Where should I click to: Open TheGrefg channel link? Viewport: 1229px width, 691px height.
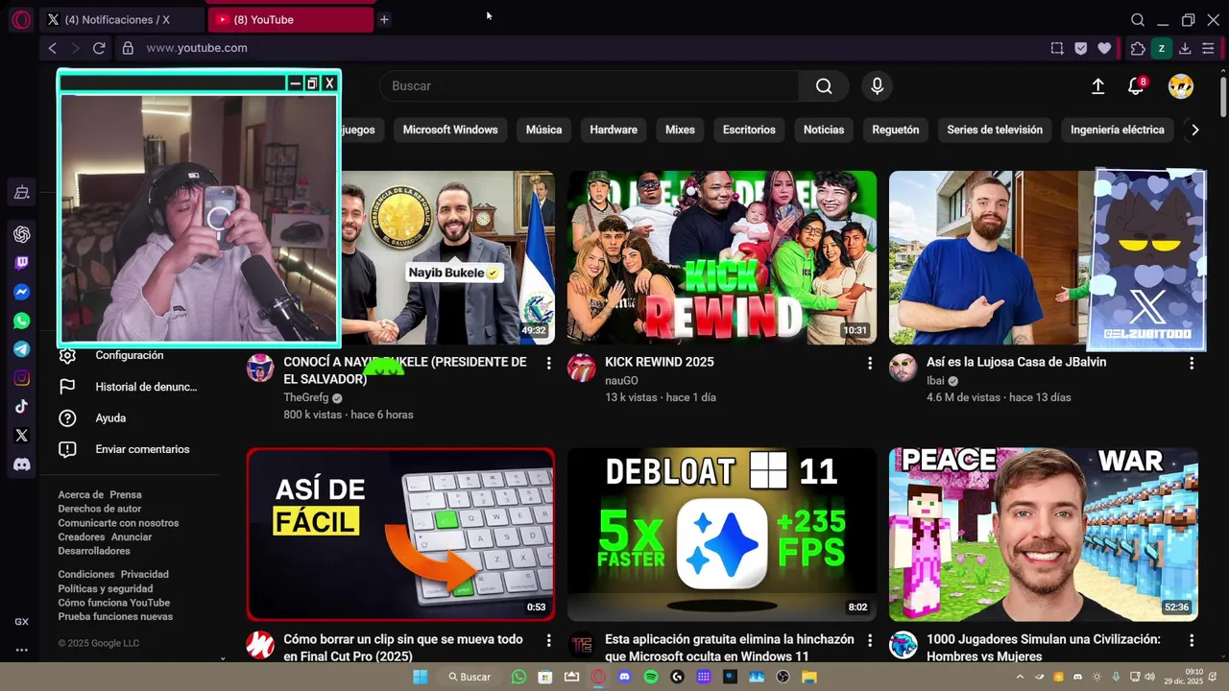tap(306, 397)
